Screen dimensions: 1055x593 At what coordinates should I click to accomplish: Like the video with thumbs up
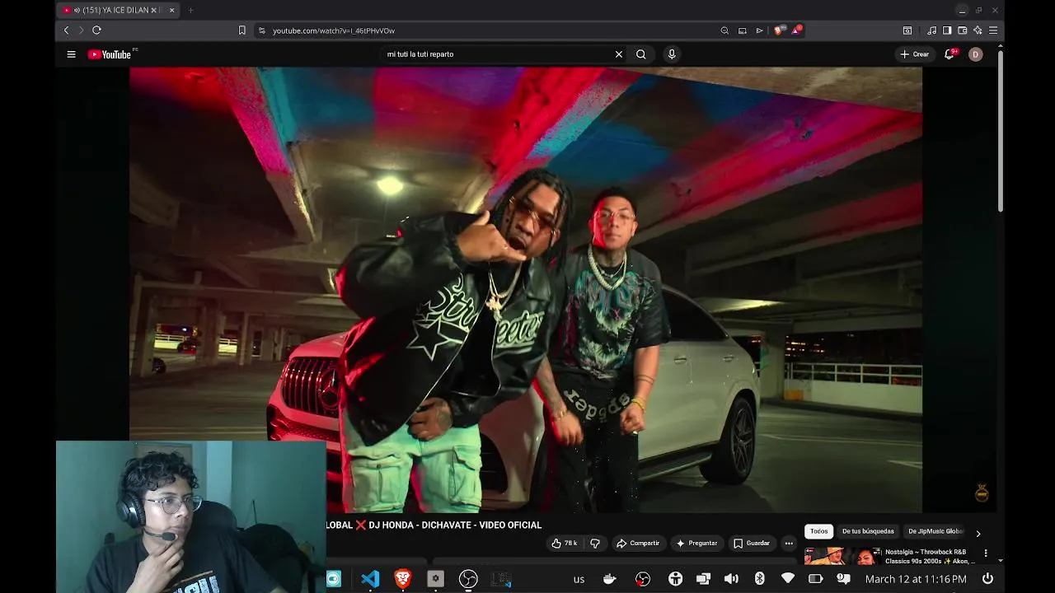(x=565, y=544)
